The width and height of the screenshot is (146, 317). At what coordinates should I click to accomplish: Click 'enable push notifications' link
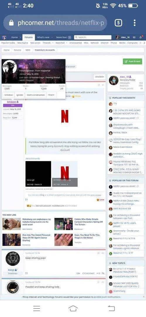tap(107, 297)
